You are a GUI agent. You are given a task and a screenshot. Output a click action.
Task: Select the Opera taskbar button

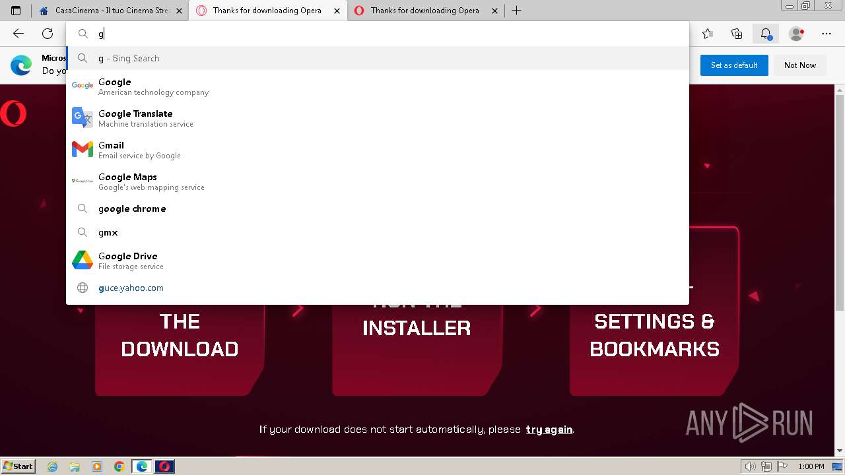point(164,466)
